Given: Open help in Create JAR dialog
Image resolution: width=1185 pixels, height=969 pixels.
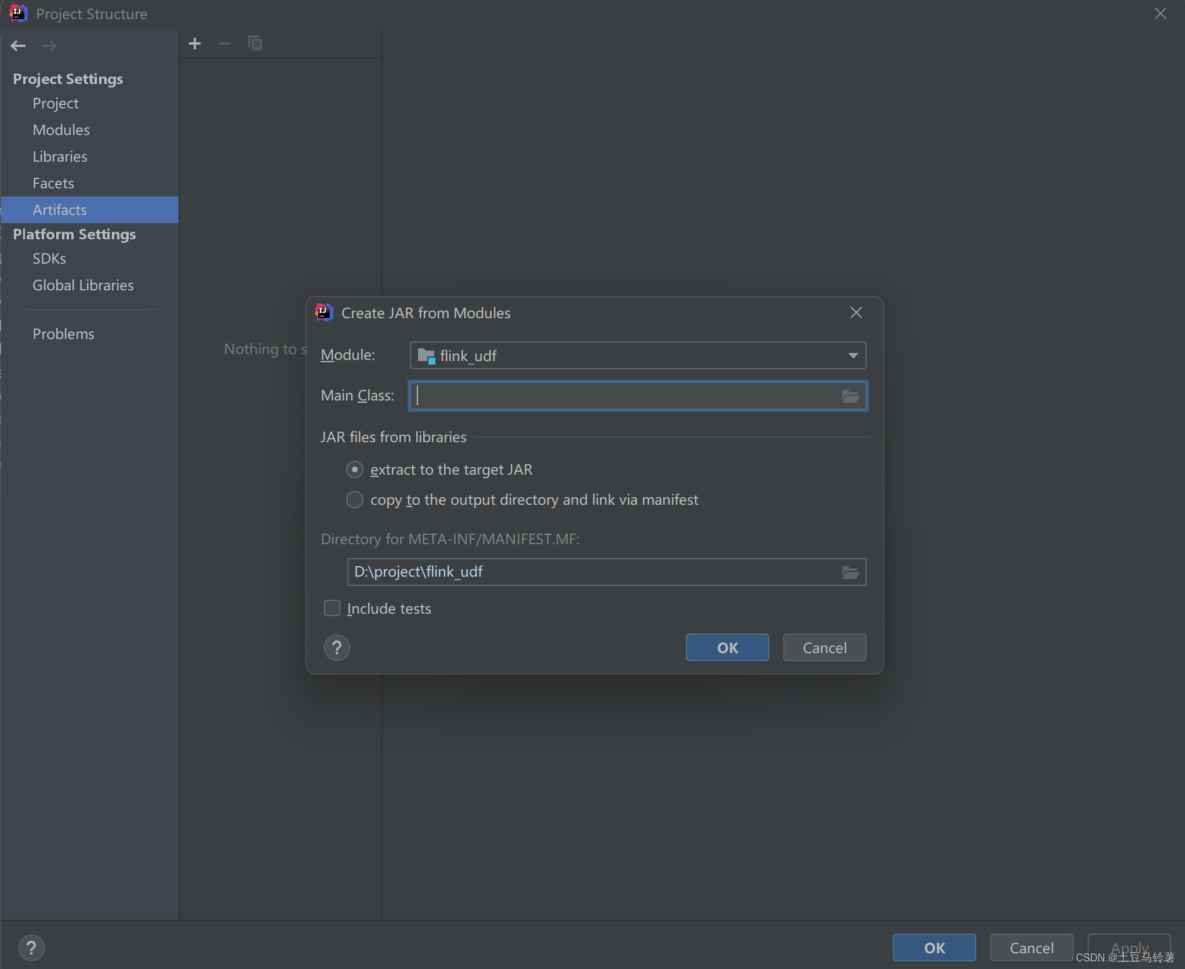Looking at the screenshot, I should click(337, 647).
